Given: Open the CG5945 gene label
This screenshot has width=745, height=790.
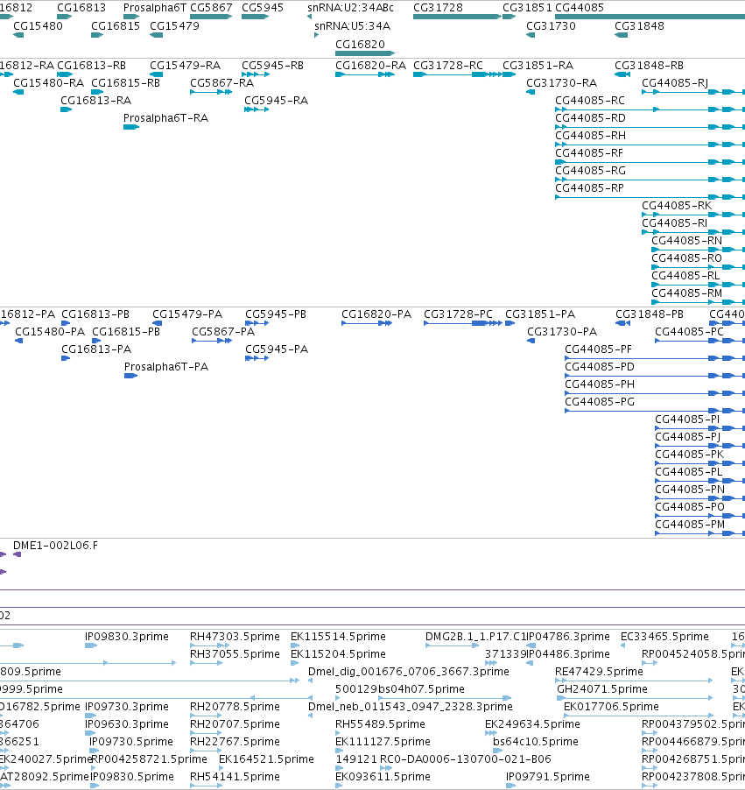Looking at the screenshot, I should pos(262,8).
